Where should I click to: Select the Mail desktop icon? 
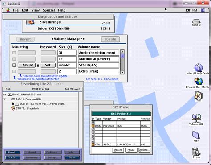pyautogui.click(x=199, y=96)
